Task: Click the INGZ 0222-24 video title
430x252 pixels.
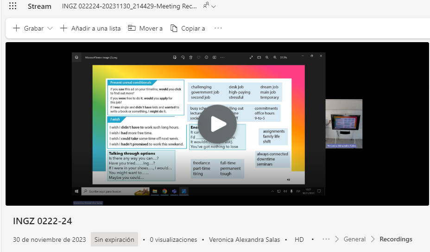Action: 43,221
